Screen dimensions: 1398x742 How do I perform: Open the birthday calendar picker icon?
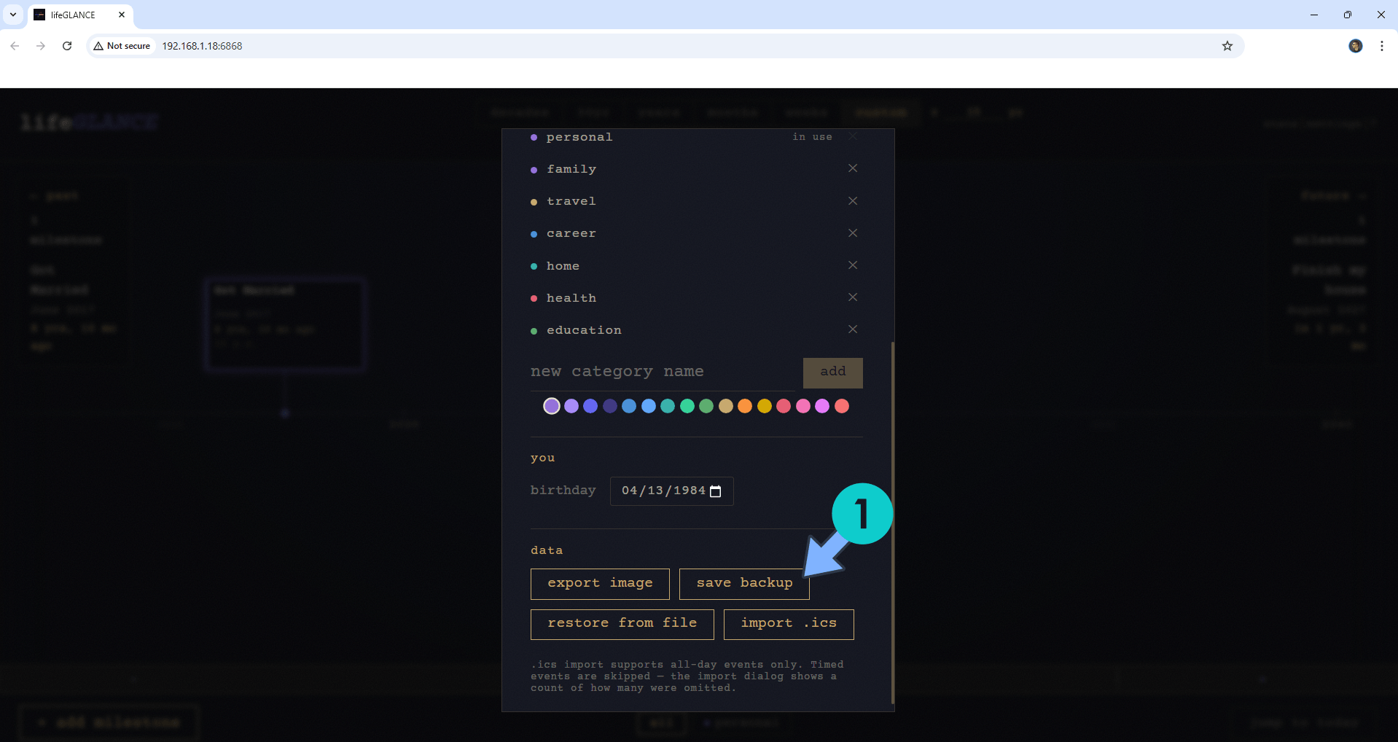715,491
